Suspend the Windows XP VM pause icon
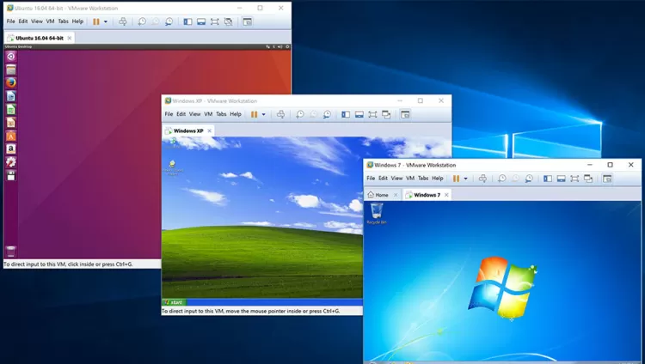This screenshot has width=645, height=364. [x=255, y=115]
